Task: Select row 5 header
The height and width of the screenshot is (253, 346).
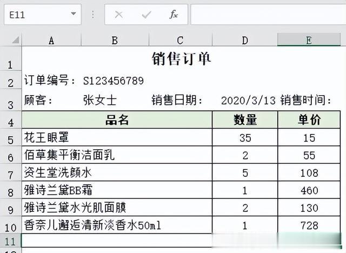Action: coord(11,137)
